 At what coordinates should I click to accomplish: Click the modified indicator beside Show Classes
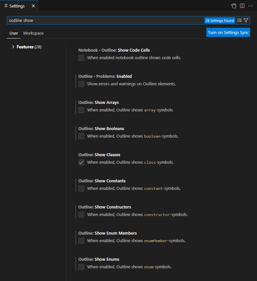[75, 159]
